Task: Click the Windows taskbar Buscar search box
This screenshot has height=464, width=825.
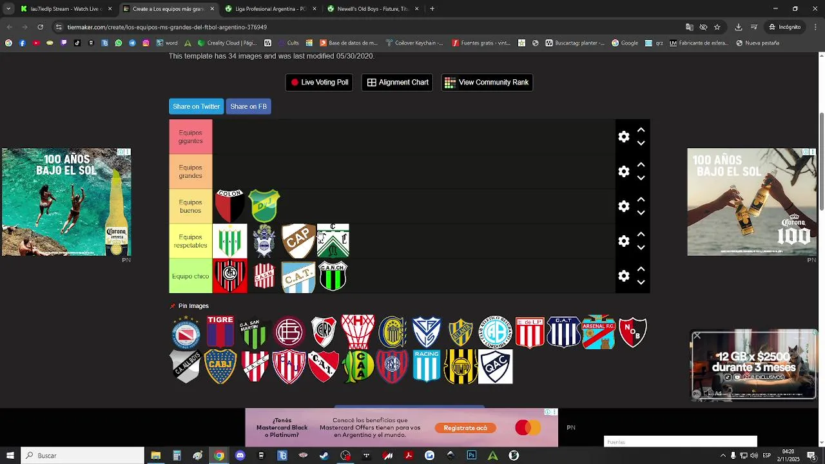Action: pos(82,456)
